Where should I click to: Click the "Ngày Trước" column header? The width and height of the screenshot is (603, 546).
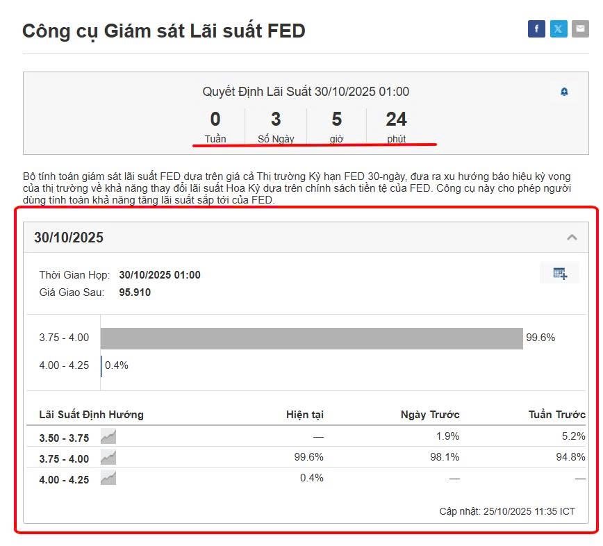coord(430,415)
